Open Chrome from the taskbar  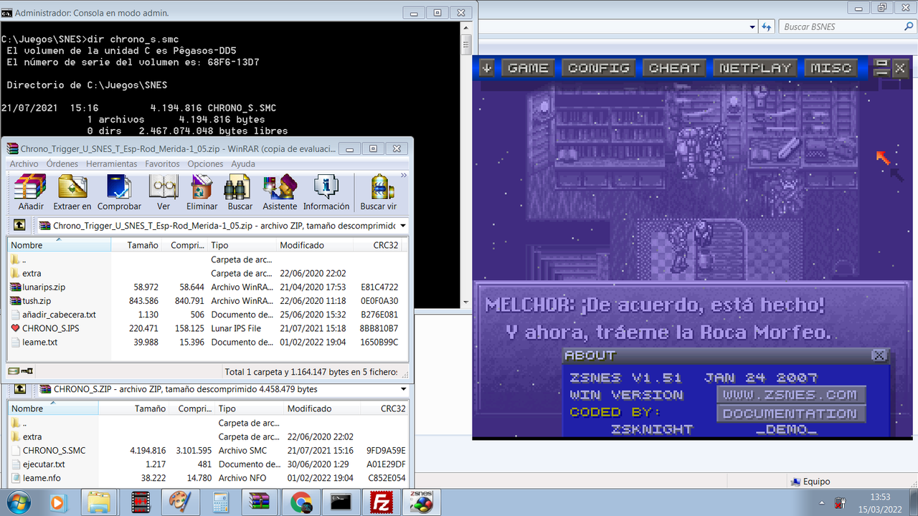(x=300, y=503)
